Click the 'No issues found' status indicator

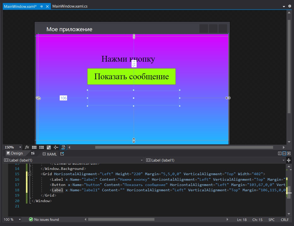[44, 219]
